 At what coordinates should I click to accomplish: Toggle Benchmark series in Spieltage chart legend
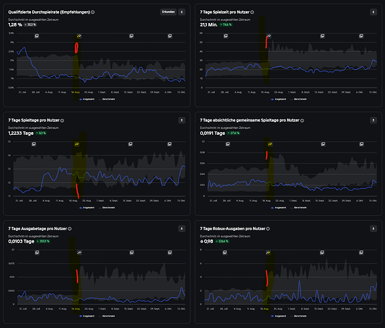(x=107, y=208)
